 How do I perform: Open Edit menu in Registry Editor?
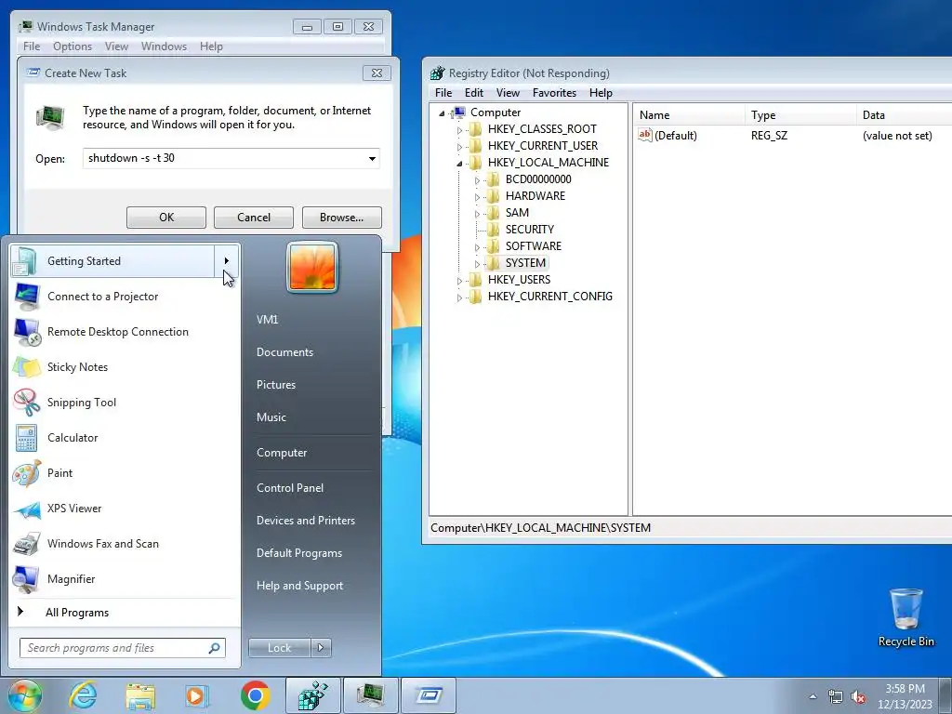click(x=473, y=93)
